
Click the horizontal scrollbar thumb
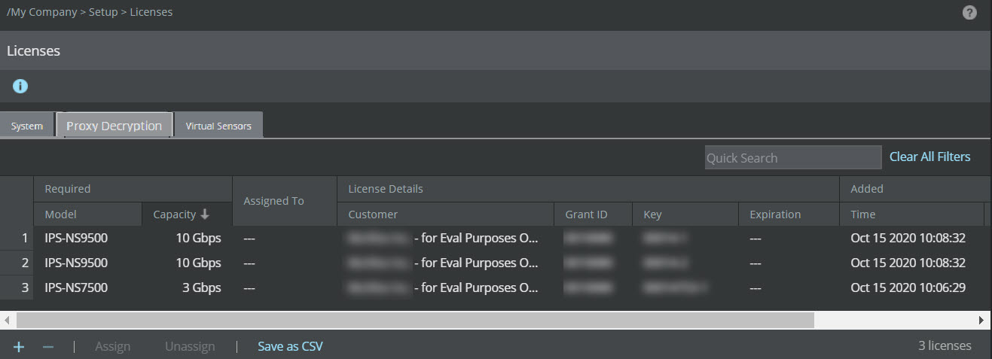(x=415, y=320)
